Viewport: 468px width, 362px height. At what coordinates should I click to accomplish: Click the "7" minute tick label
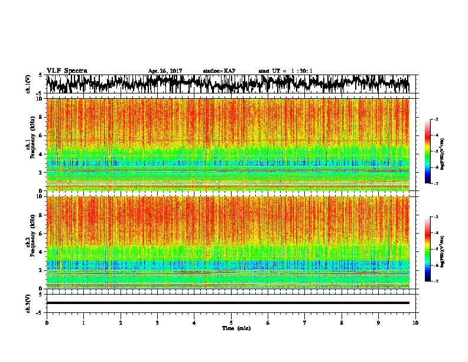pos(305,323)
